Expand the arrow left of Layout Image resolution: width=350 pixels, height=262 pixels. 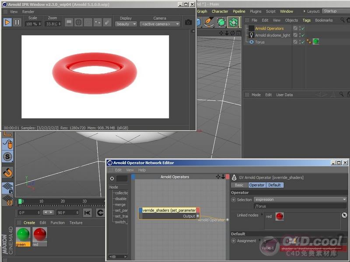point(304,11)
